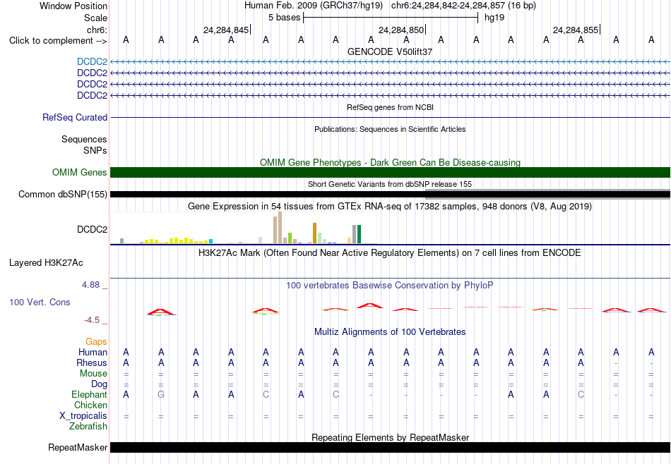Click the Layered H3K27Ac track label
The image size is (671, 464).
click(46, 263)
